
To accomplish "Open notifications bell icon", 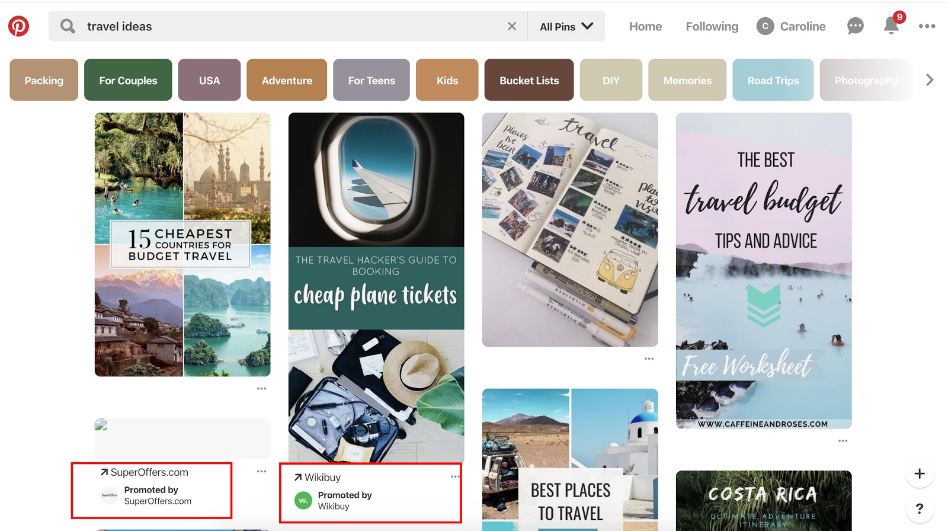I will [891, 26].
